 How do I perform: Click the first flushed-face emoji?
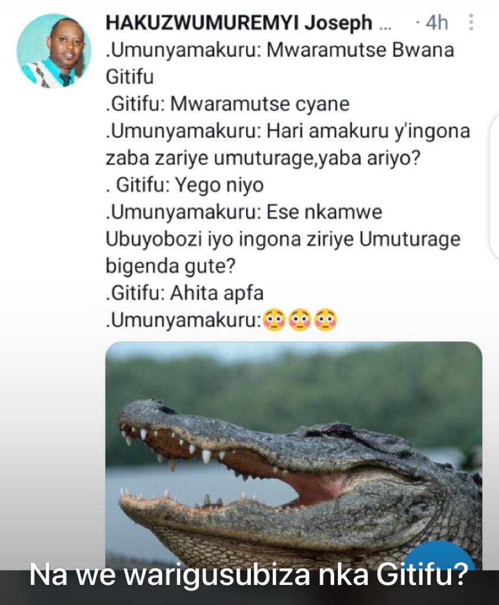click(x=275, y=320)
